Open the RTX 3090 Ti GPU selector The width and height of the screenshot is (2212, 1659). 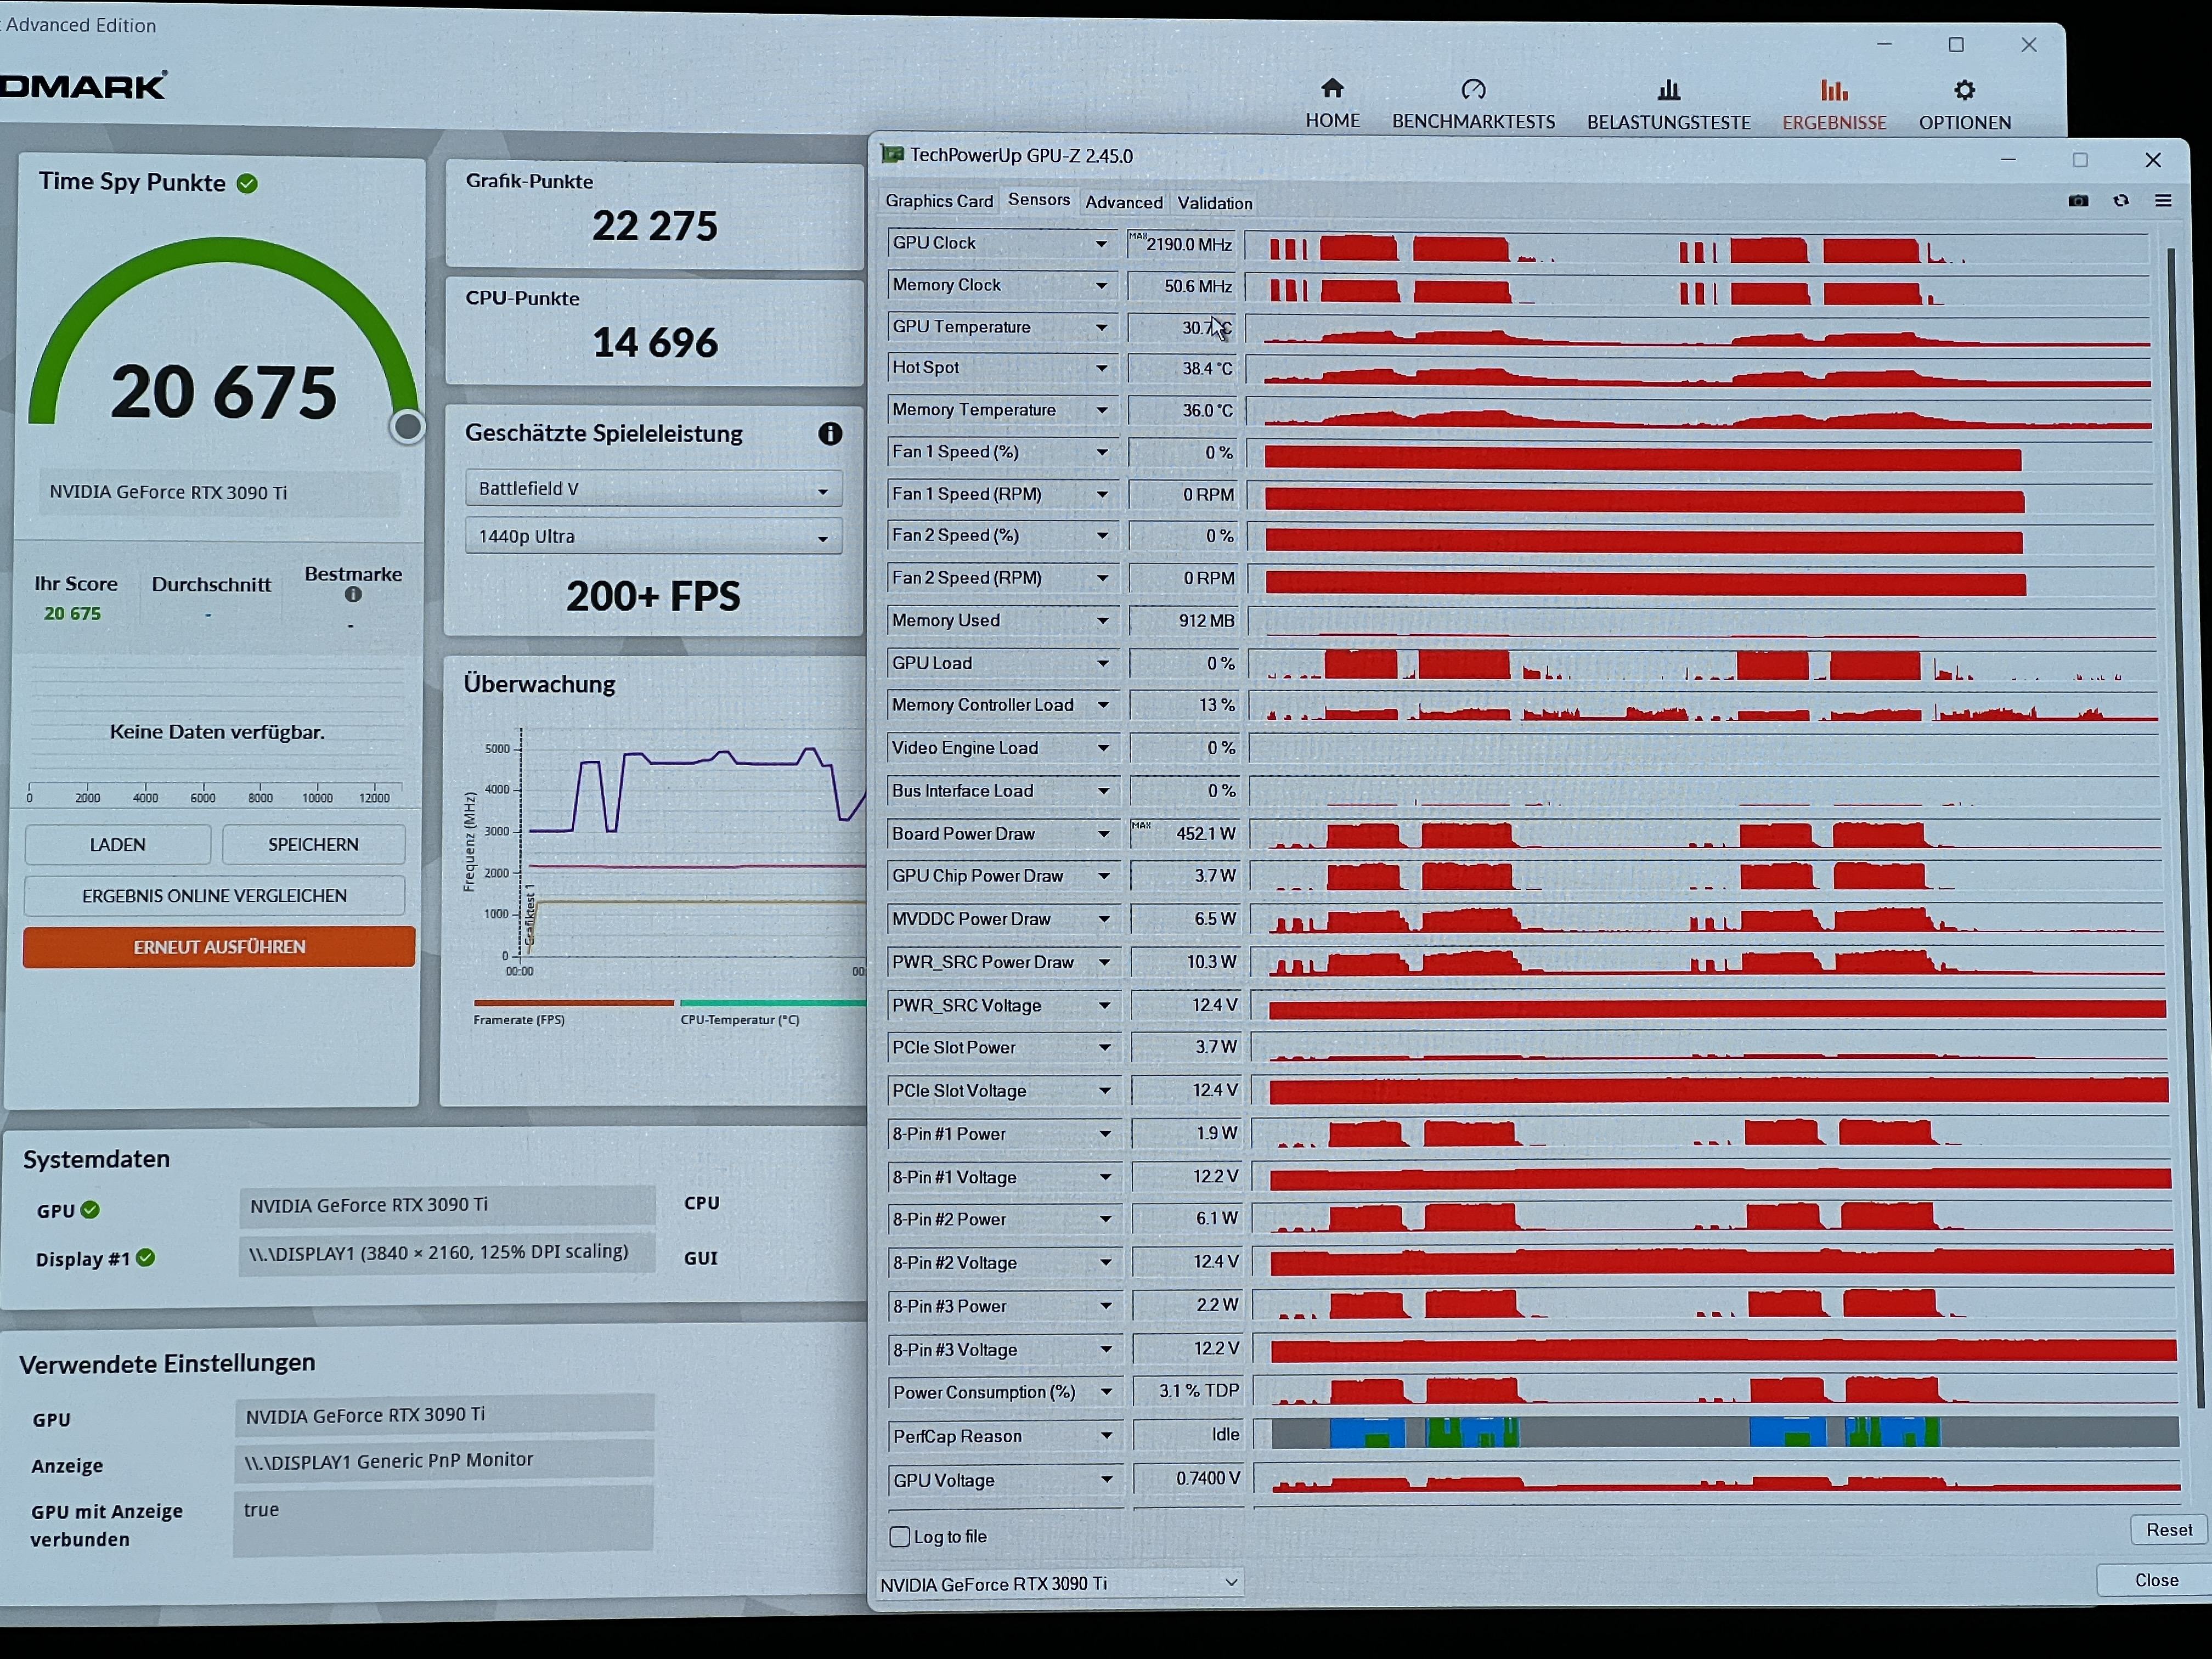1059,1583
